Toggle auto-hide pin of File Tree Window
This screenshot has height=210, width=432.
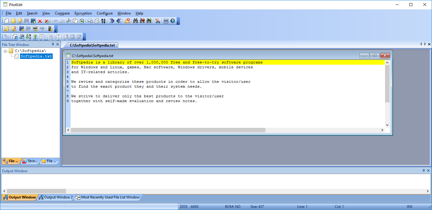(x=53, y=44)
